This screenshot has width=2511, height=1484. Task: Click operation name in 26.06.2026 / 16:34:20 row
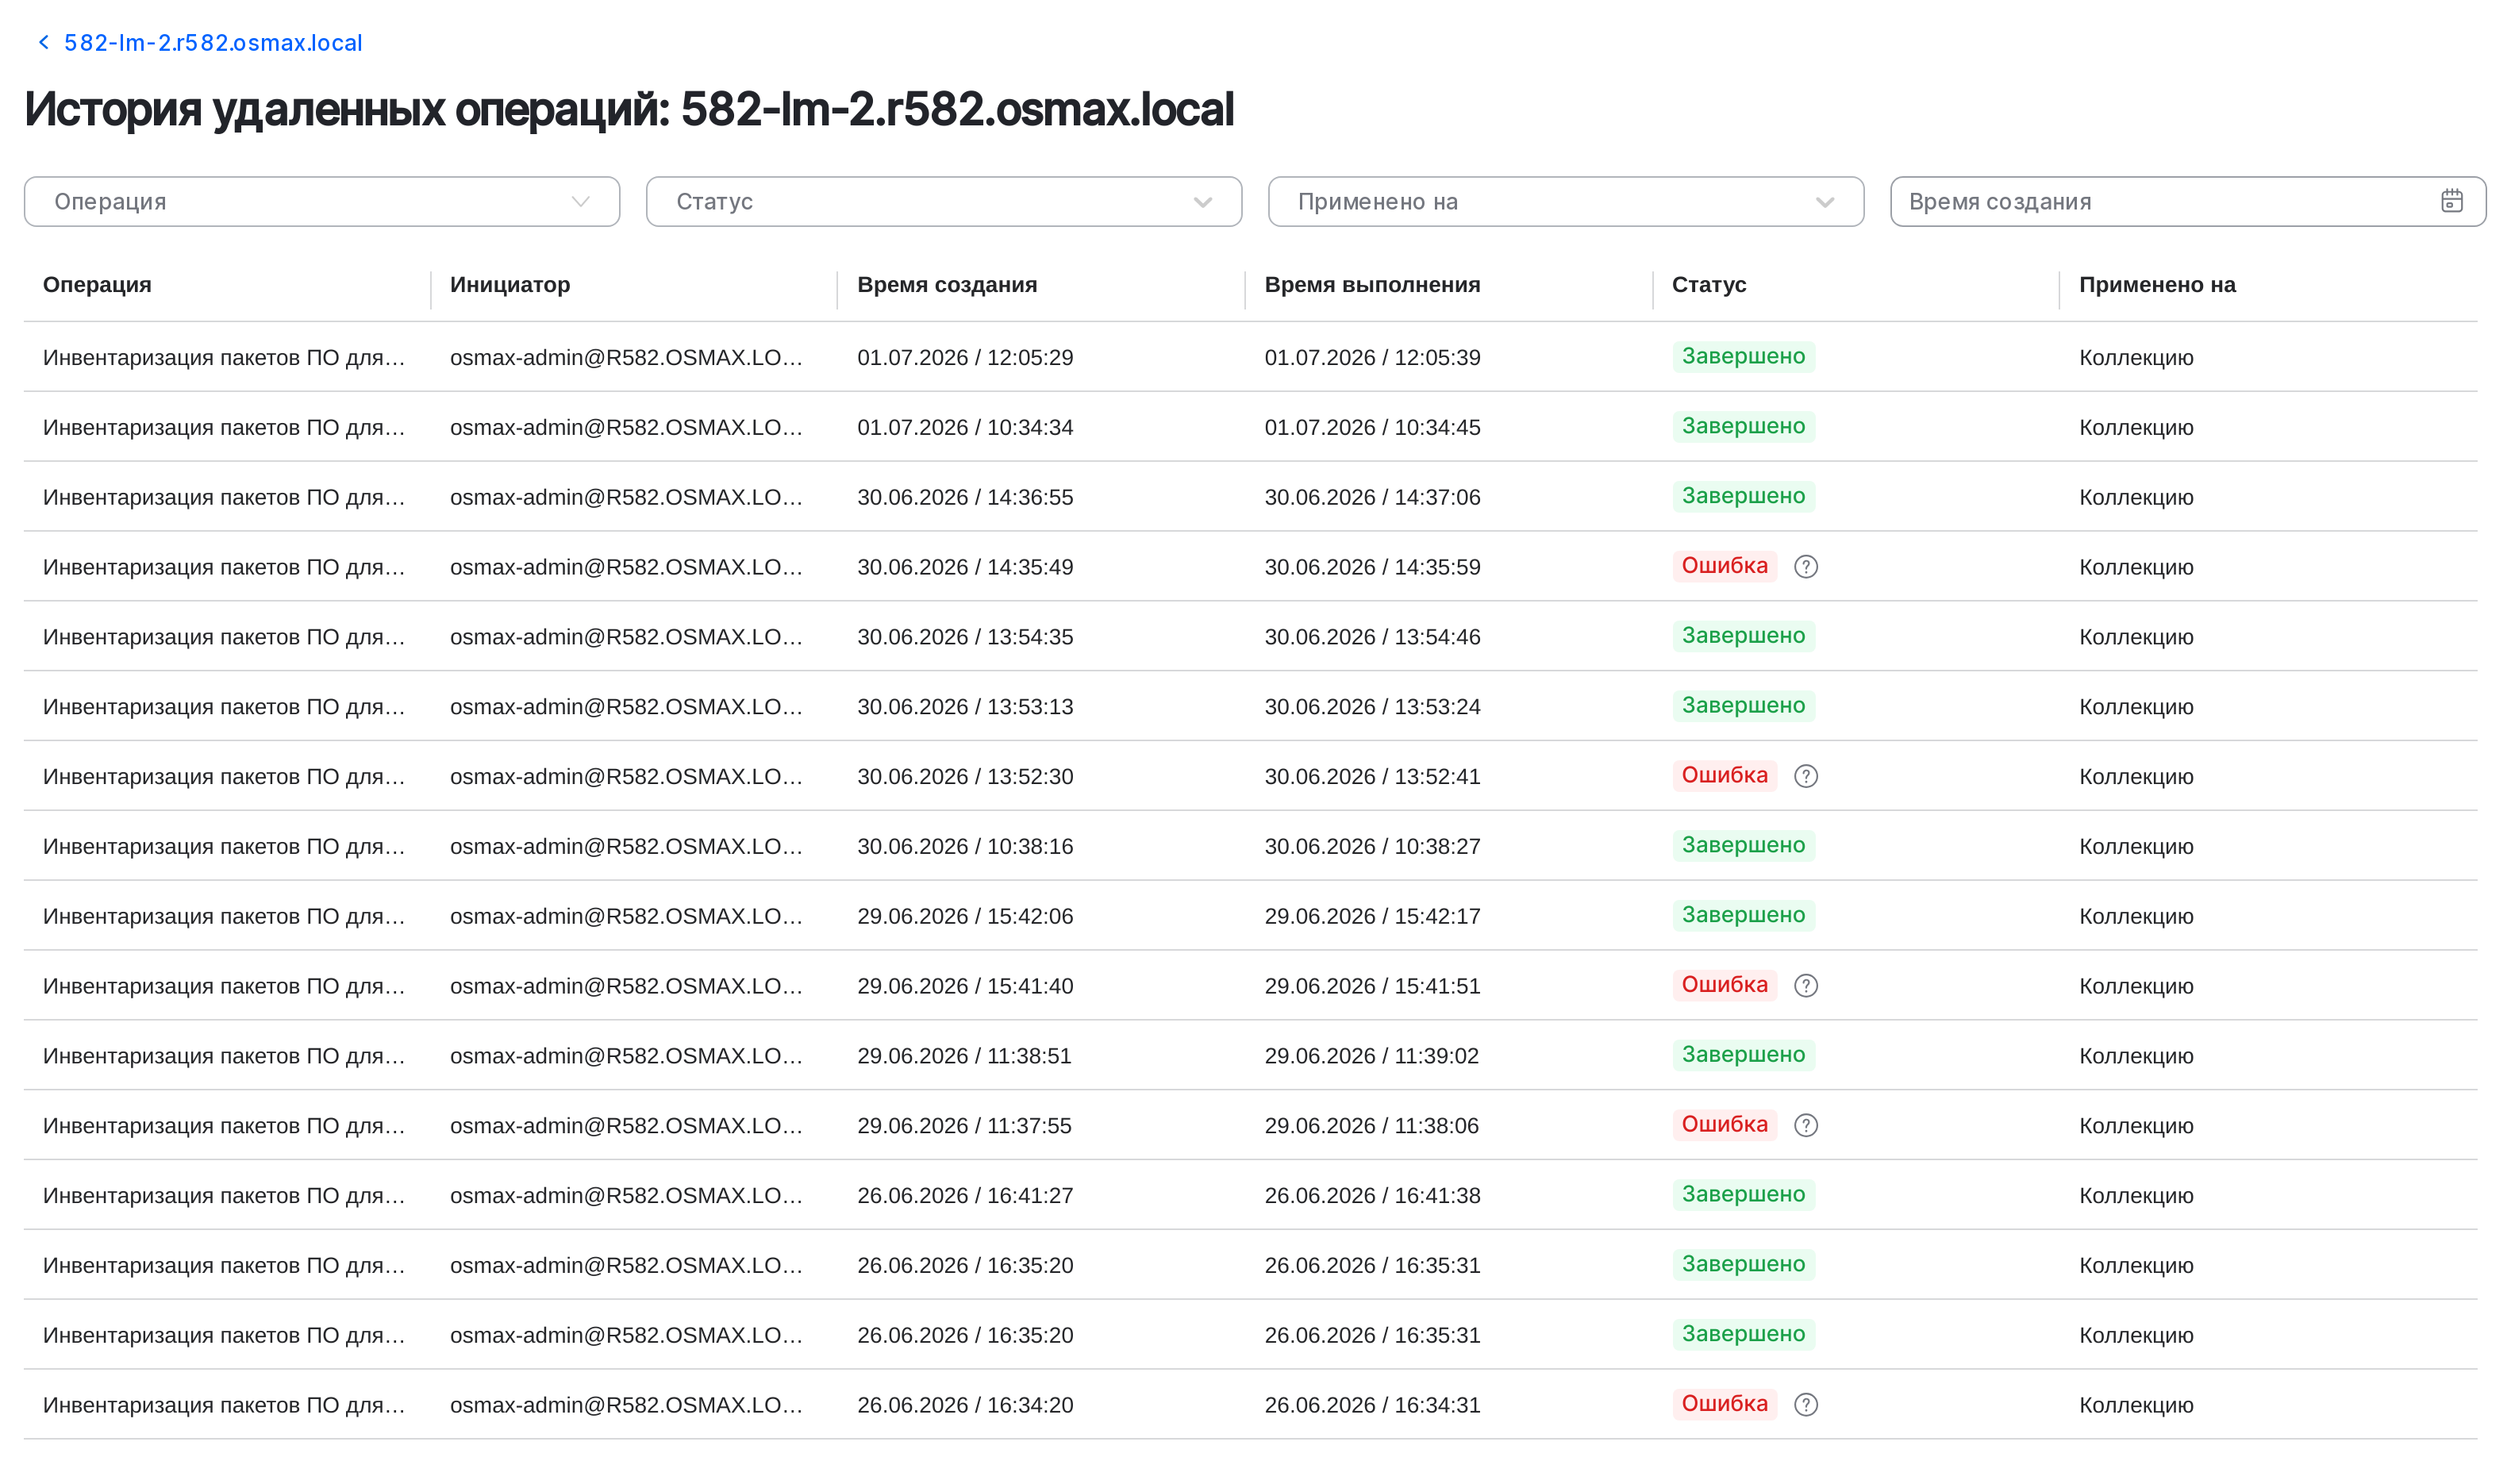pos(224,1406)
